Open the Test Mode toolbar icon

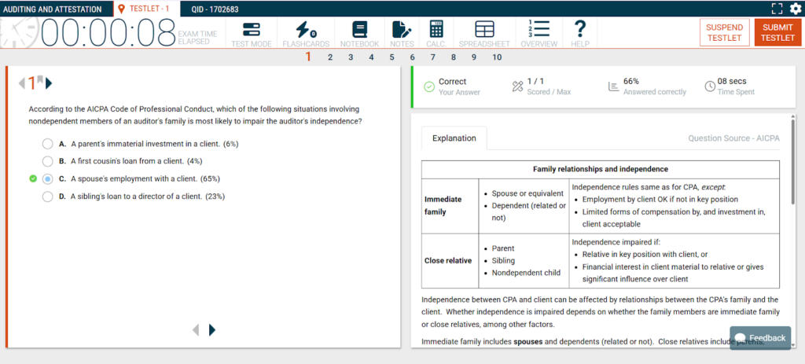(x=251, y=30)
